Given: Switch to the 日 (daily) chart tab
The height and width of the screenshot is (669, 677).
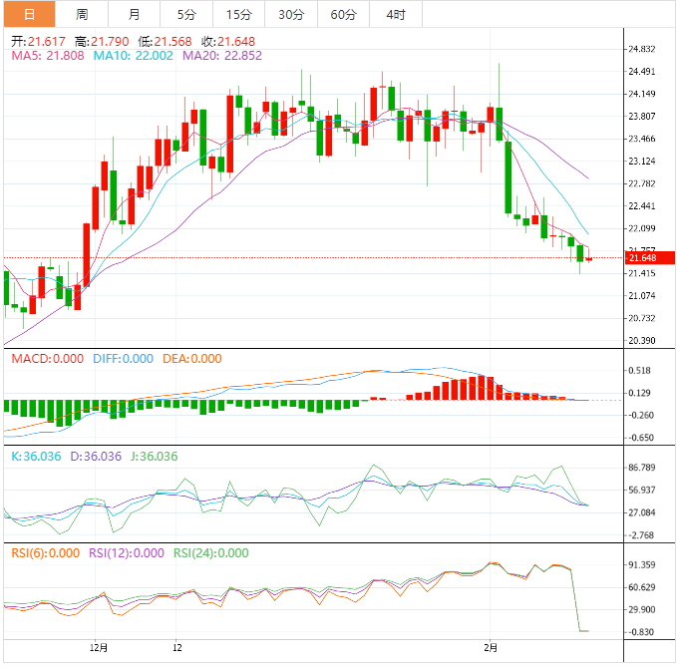Looking at the screenshot, I should [29, 14].
